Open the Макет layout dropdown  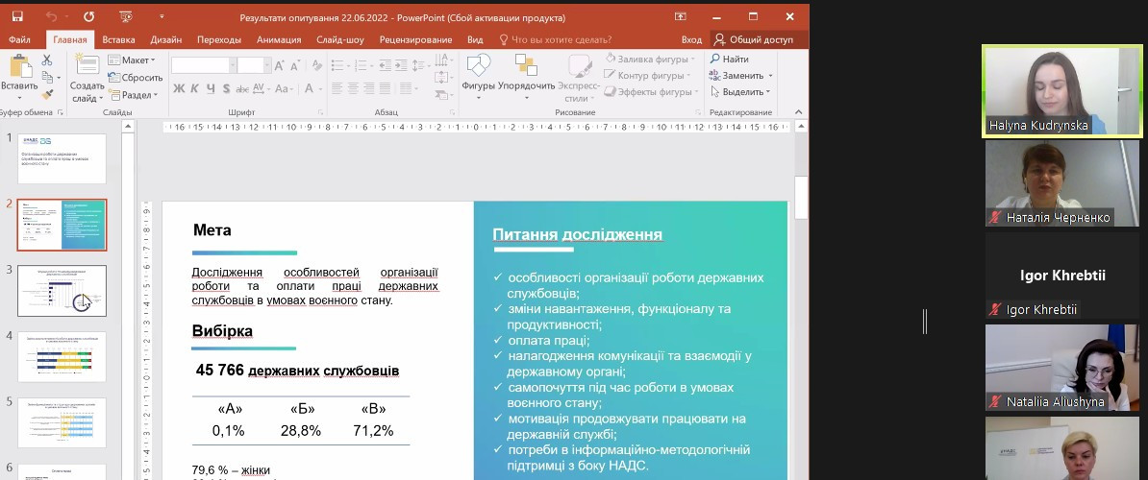pyautogui.click(x=135, y=60)
